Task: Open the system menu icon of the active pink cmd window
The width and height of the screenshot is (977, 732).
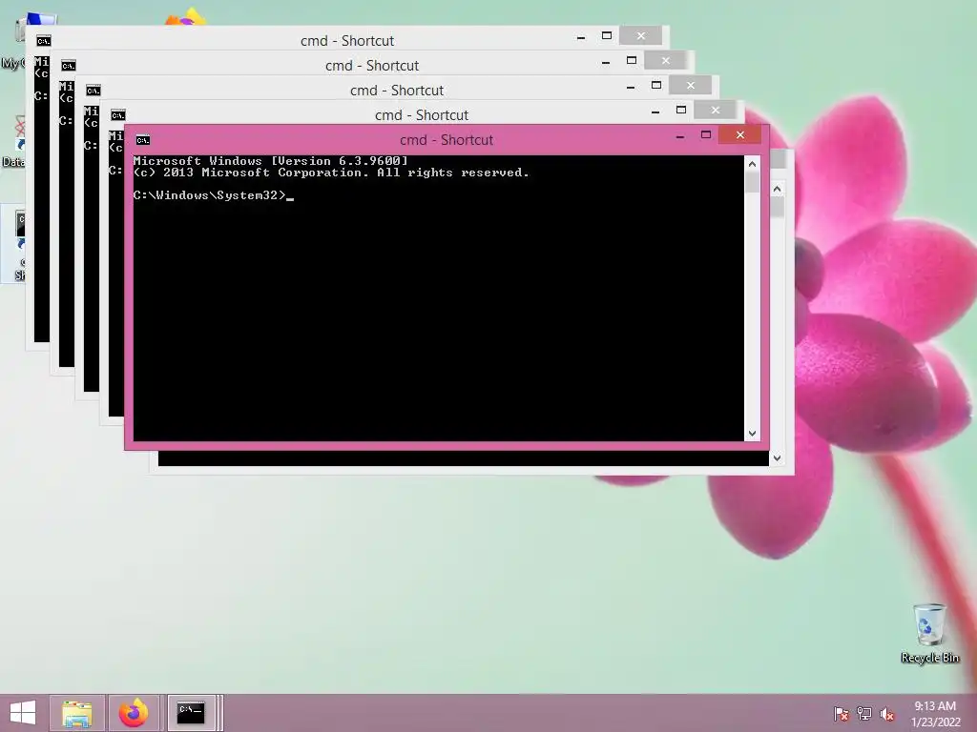Action: click(x=143, y=140)
